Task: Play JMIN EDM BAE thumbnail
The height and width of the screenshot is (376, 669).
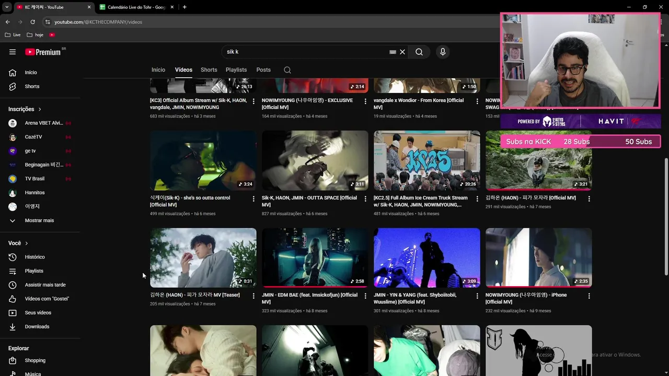Action: coord(315,258)
